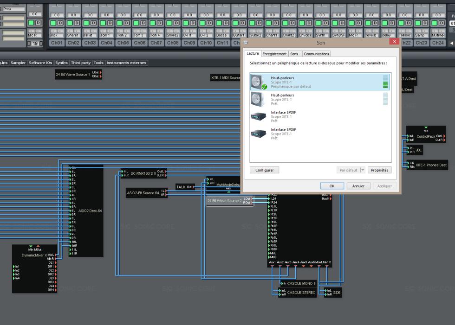Select the Ch24 channel button
Image resolution: width=455 pixels, height=325 pixels.
point(438,43)
